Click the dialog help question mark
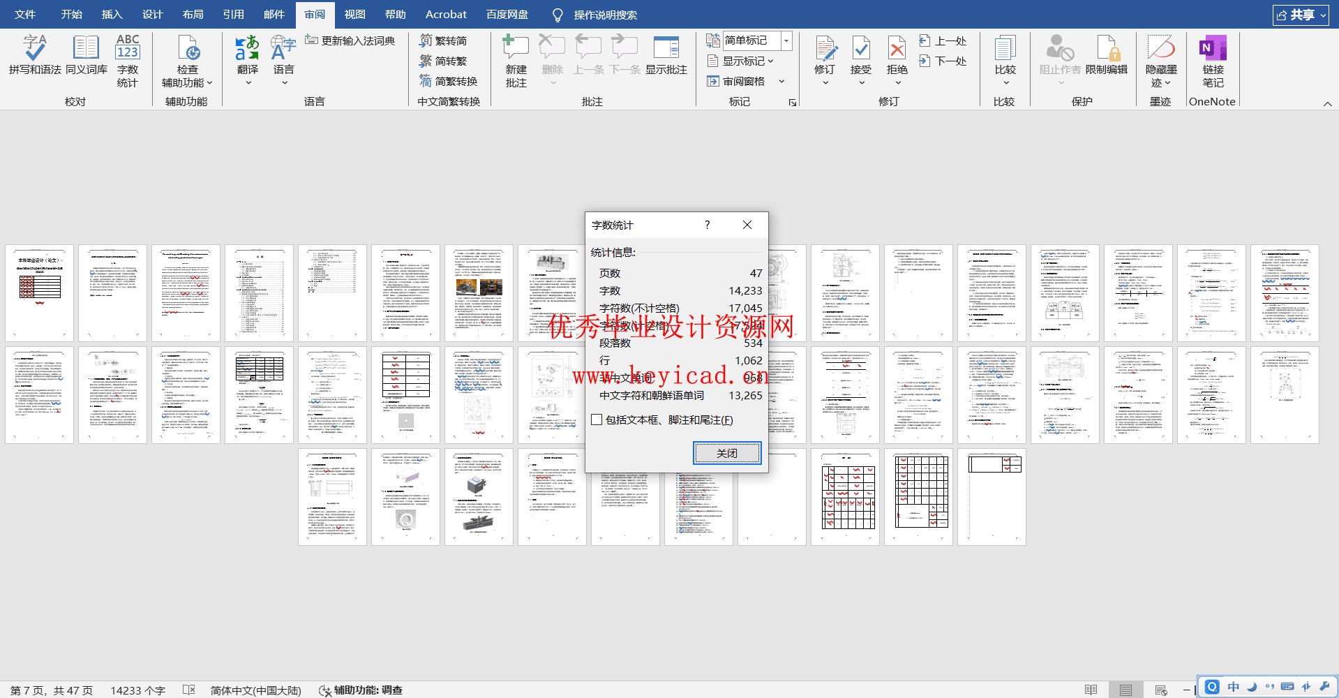1339x698 pixels. (x=707, y=225)
